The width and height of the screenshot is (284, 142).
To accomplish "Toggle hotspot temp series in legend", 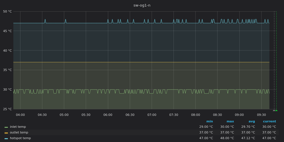I will point(20,138).
